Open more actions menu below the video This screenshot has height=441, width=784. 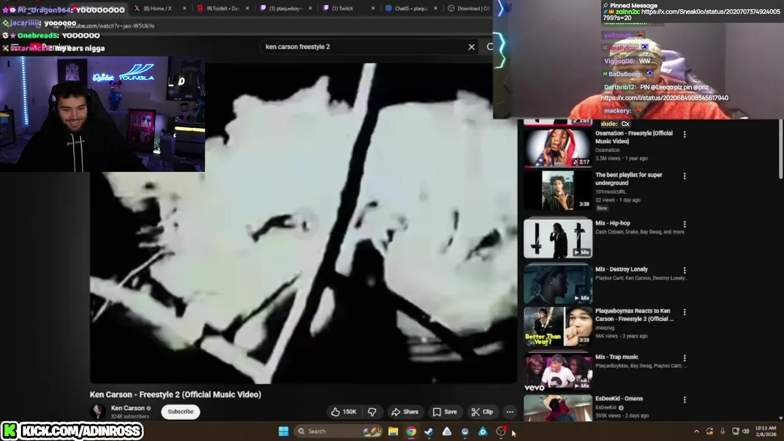click(510, 412)
